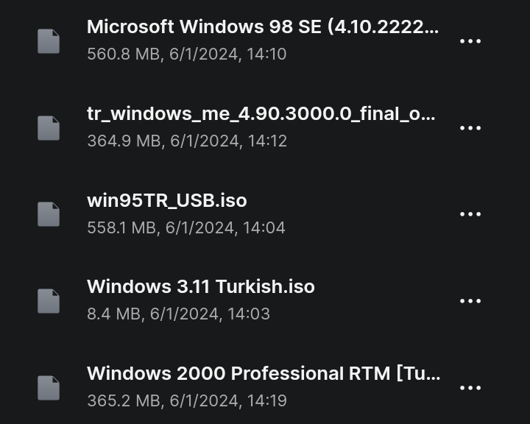The width and height of the screenshot is (530, 424).
Task: Select win95TR_USB.iso file name
Action: pyautogui.click(x=167, y=200)
